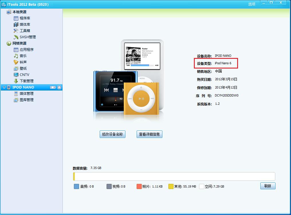Open 下载管理 download manager
Screen dimensions: 291x215
[x=27, y=81]
